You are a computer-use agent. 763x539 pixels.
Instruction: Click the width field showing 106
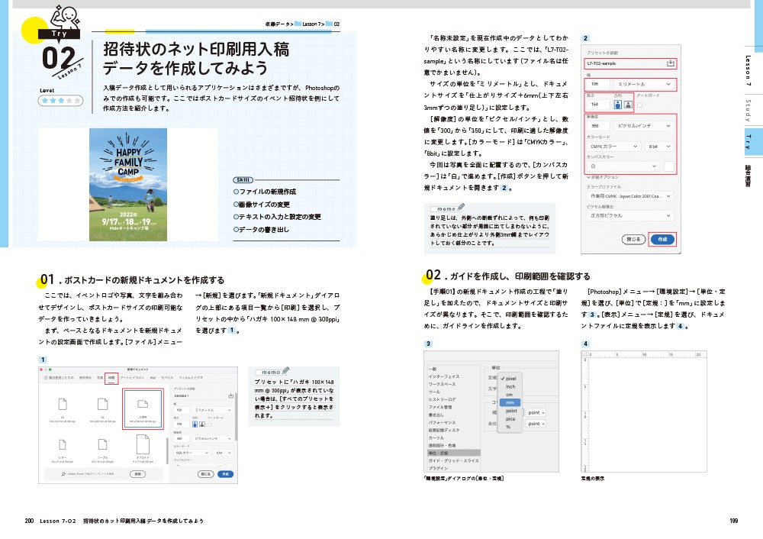pyautogui.click(x=598, y=84)
